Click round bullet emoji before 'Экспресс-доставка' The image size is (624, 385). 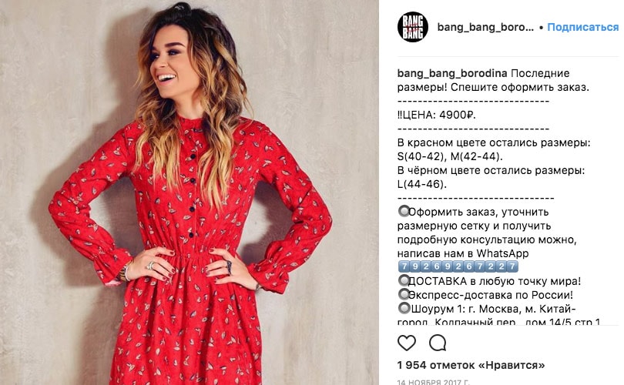(404, 295)
